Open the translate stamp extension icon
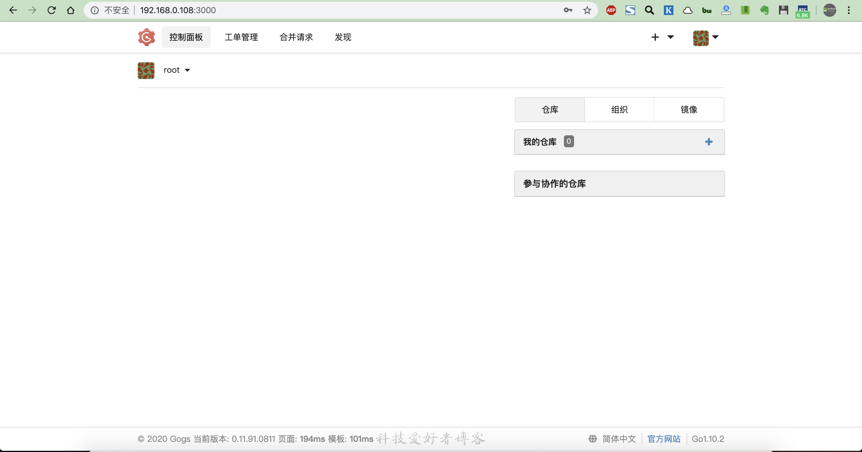This screenshot has width=862, height=452. pos(726,10)
